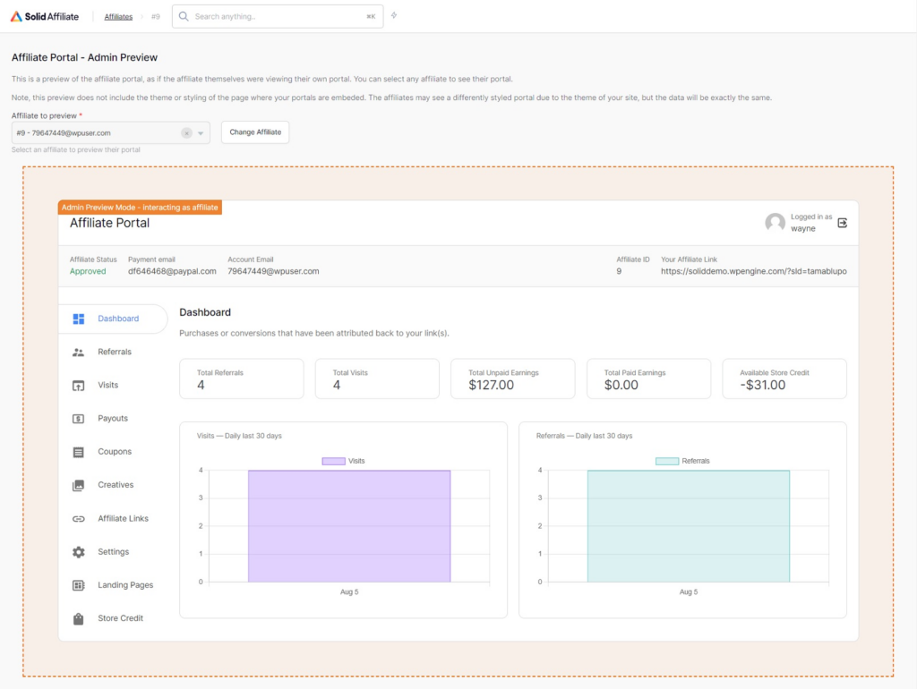The width and height of the screenshot is (917, 689).
Task: Select the Dashboard tab in the portal menu
Action: (x=113, y=319)
